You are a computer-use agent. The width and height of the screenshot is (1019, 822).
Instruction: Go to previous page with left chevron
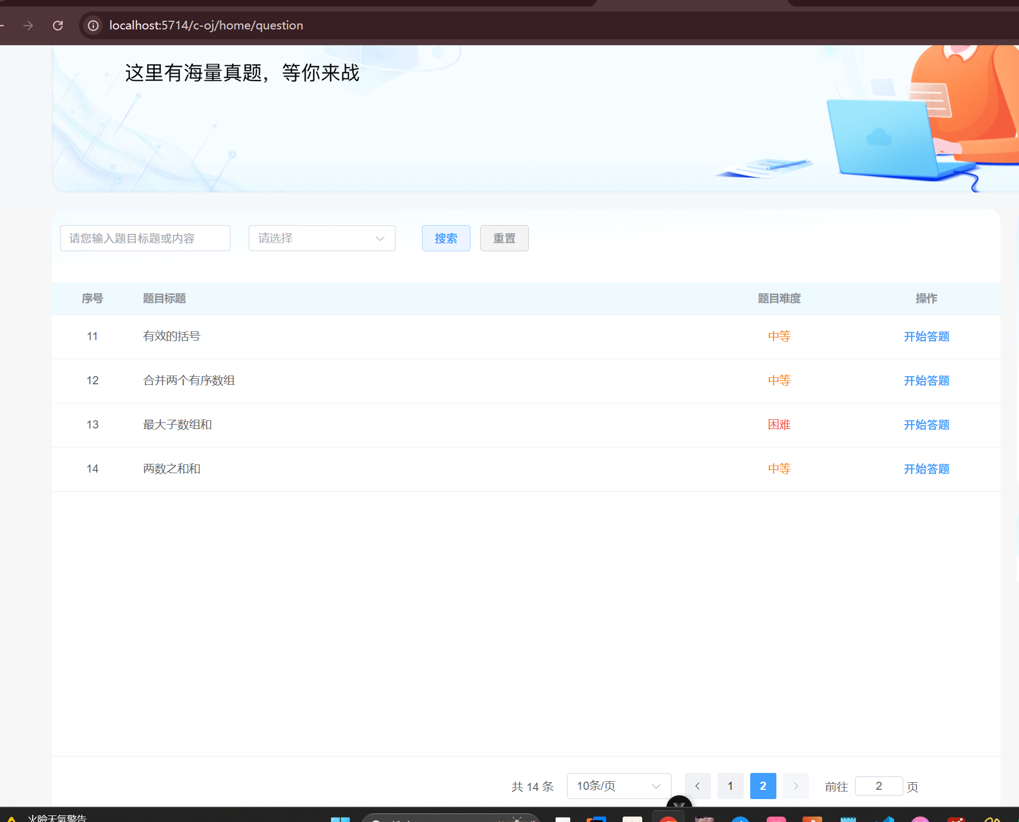point(697,786)
